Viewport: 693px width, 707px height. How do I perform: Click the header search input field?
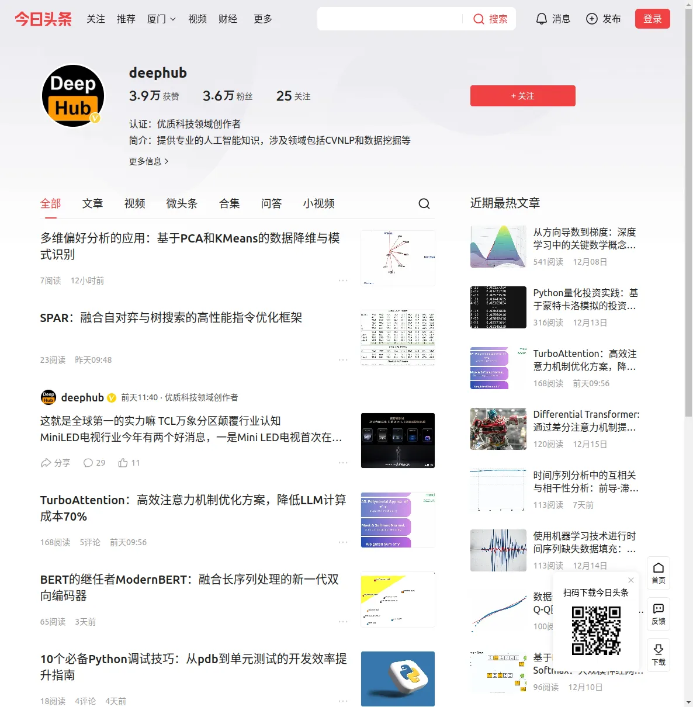[390, 19]
